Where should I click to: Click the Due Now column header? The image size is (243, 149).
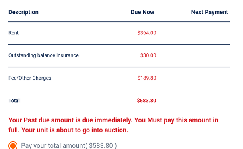click(x=142, y=12)
